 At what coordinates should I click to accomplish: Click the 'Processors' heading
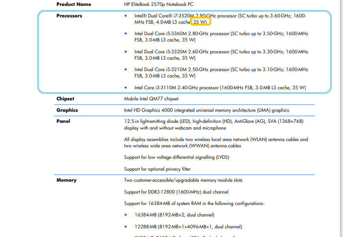(x=69, y=16)
